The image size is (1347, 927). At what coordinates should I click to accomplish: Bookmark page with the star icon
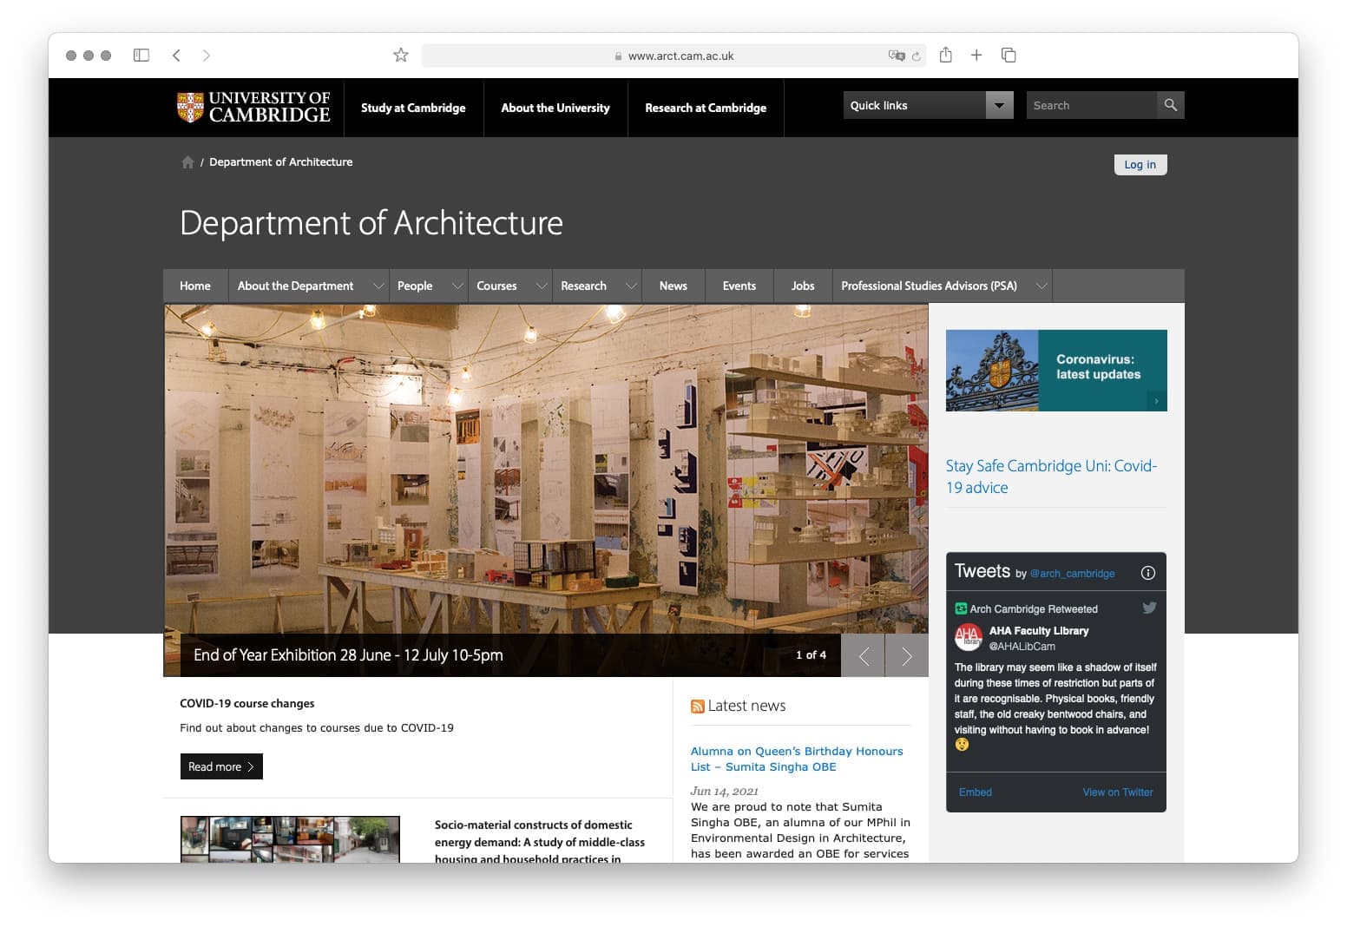pos(400,56)
